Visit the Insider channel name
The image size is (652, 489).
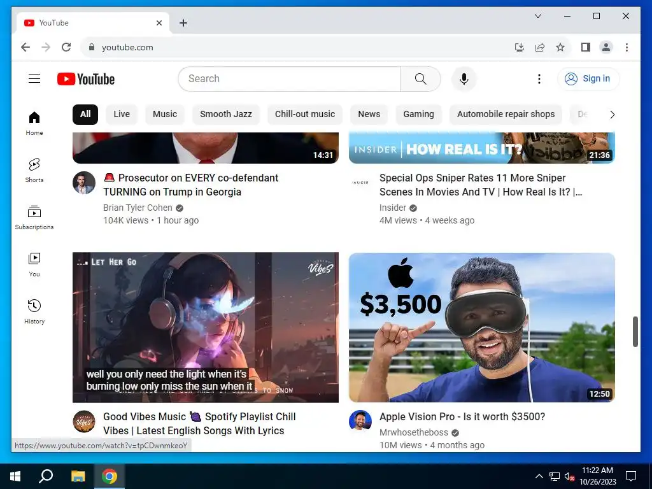[392, 208]
